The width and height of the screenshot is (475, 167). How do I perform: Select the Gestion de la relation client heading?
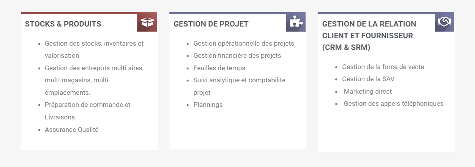[x=369, y=36]
